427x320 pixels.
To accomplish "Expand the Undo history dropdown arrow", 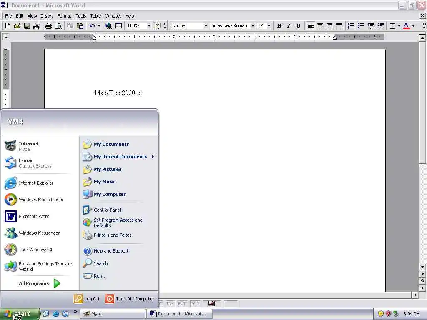I will (99, 25).
